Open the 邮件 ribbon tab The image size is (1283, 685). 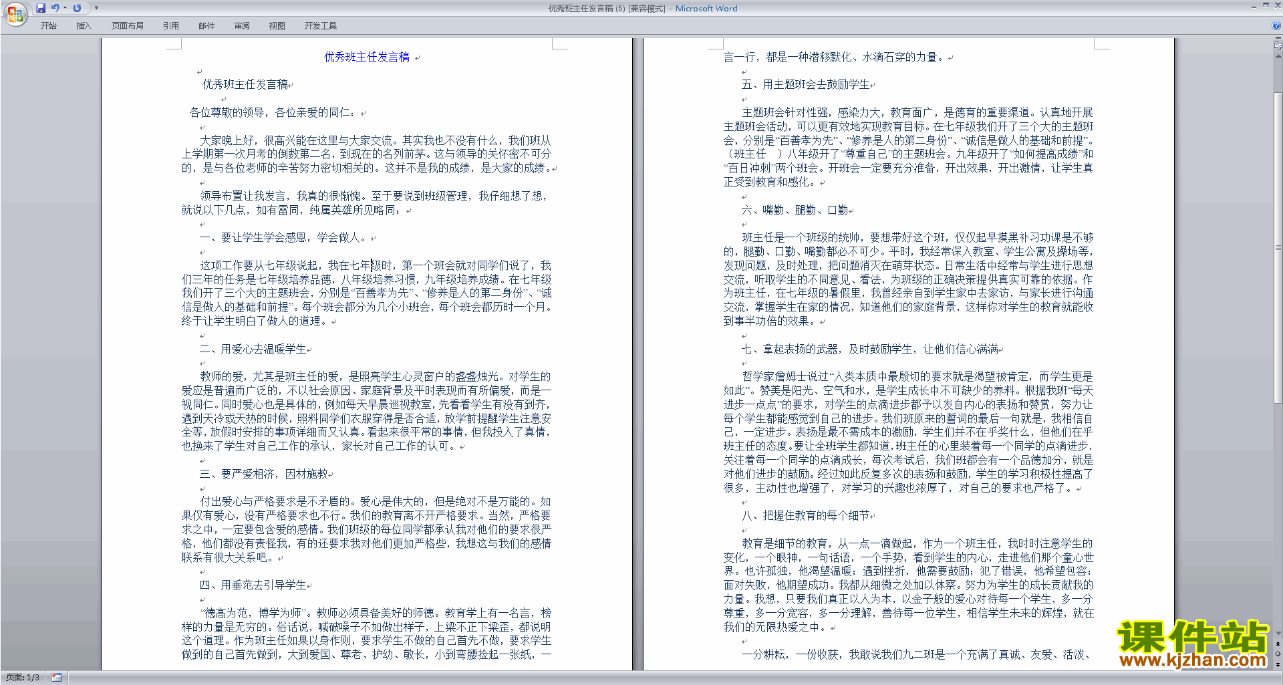coord(206,26)
